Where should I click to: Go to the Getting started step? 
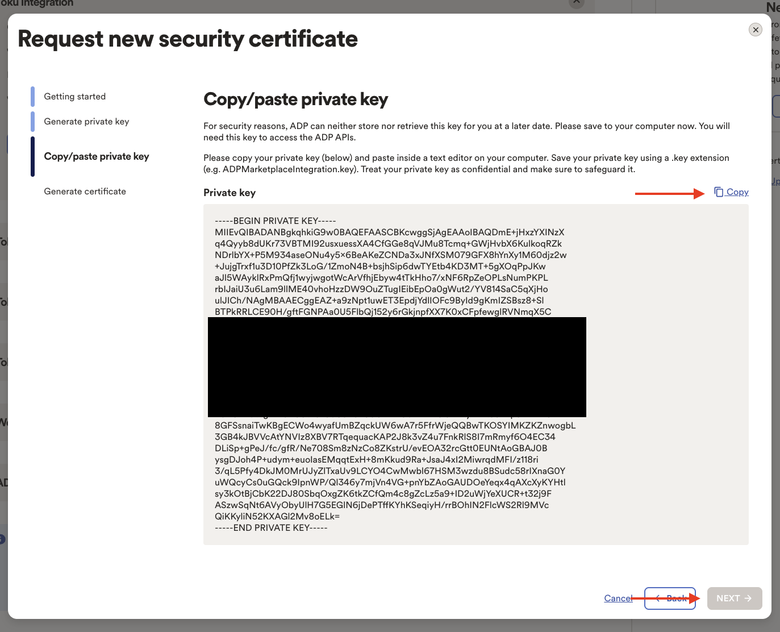click(x=75, y=97)
